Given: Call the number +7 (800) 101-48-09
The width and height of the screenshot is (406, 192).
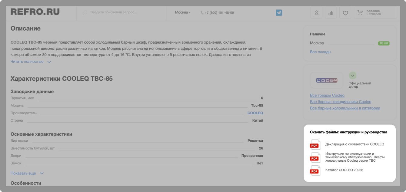Looking at the screenshot, I should click(x=219, y=13).
